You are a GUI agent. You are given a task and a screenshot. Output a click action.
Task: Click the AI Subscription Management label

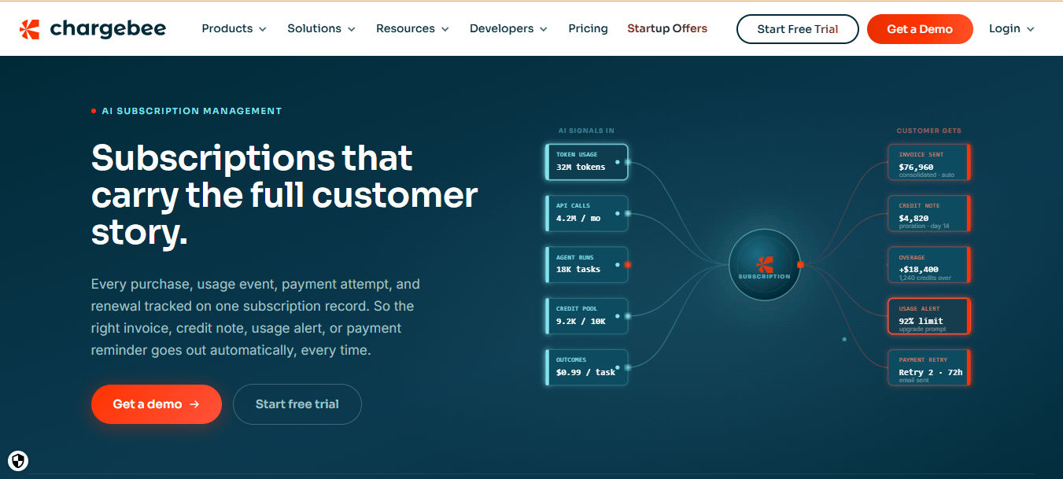coord(191,111)
